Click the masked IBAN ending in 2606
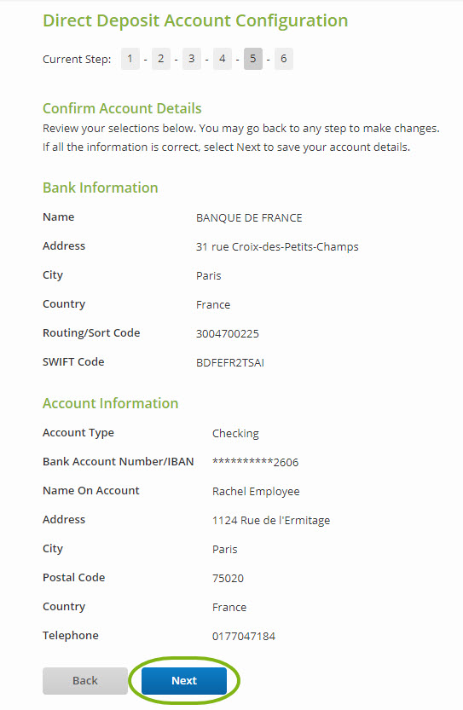Viewport: 463px width, 710px height. point(256,462)
